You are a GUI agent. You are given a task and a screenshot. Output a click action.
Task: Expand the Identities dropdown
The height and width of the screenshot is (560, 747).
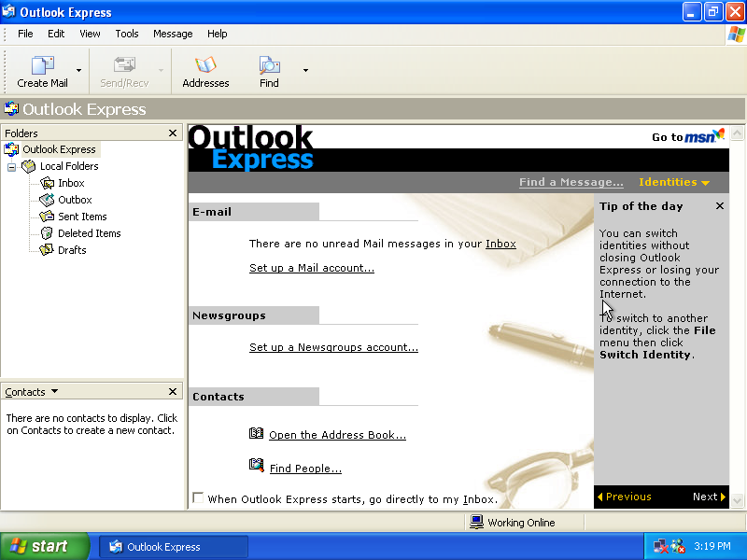(673, 182)
